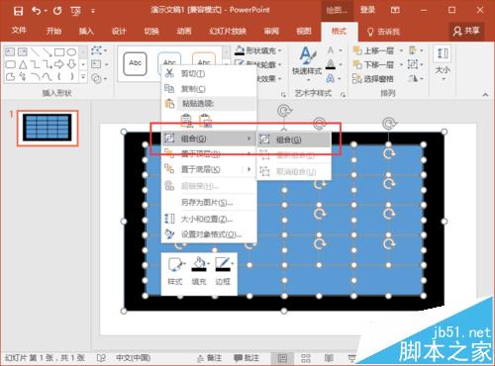Viewport: 495px width, 366px height.
Task: Click the Save icon in the quick access toolbar
Action: (18, 11)
